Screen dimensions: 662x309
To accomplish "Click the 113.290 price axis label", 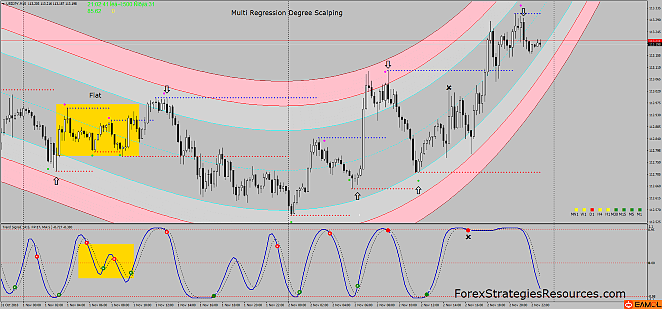I will tap(655, 20).
